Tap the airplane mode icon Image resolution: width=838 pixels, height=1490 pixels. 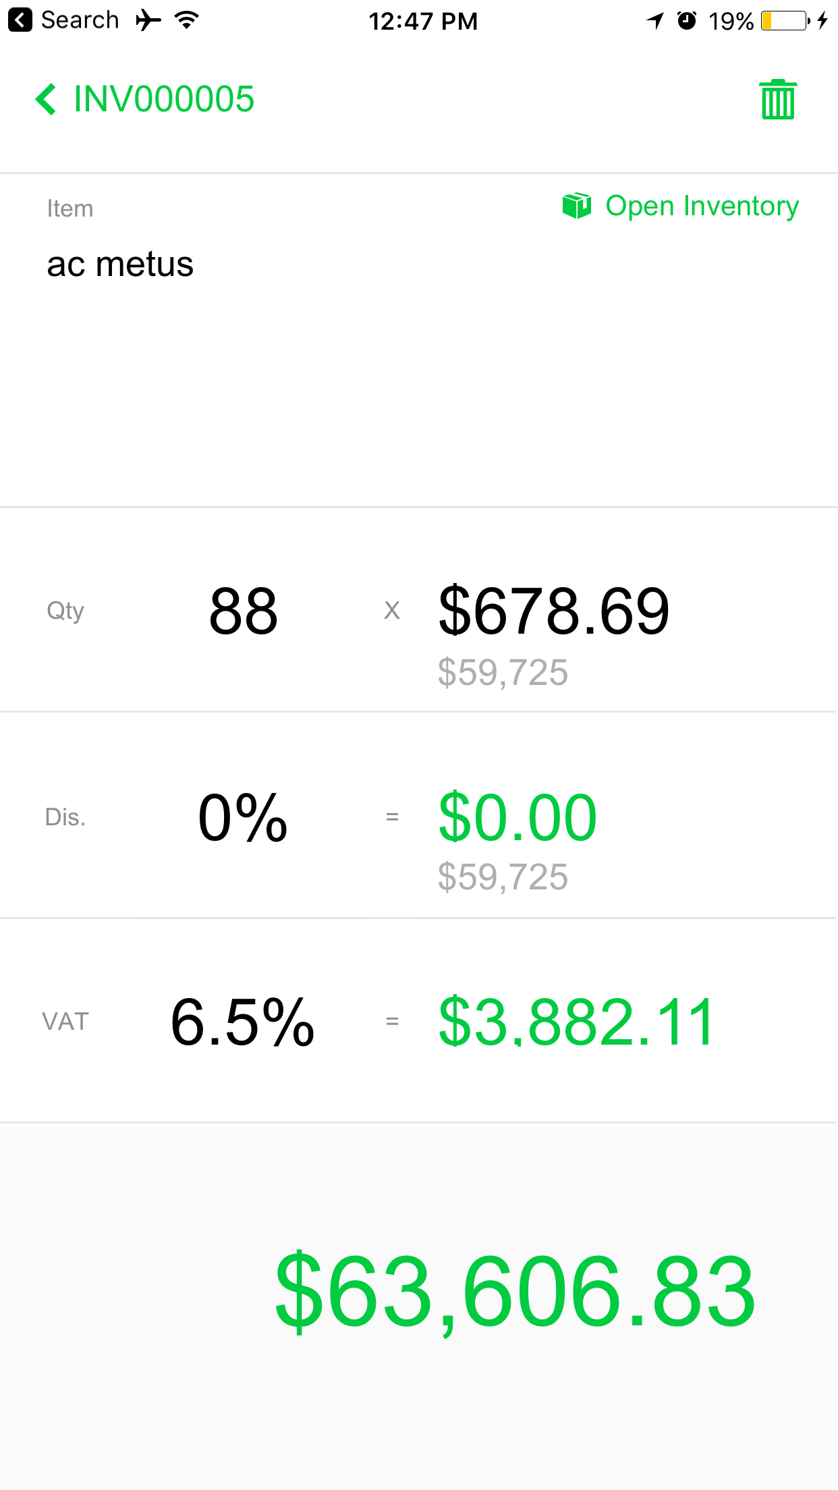148,20
